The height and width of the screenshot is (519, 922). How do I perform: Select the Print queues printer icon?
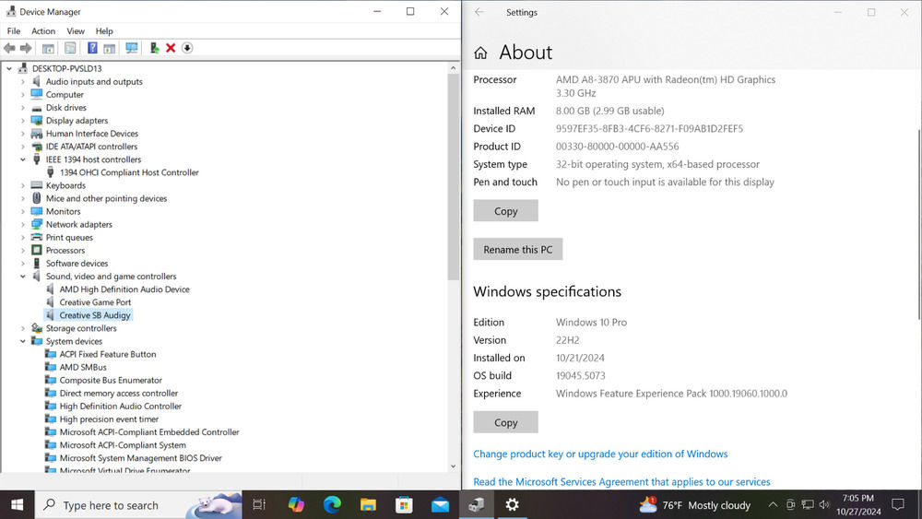click(37, 238)
